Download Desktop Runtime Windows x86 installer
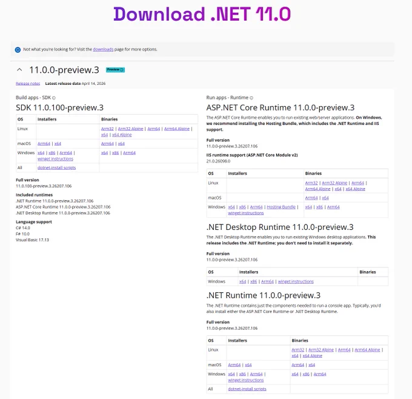Image resolution: width=412 pixels, height=399 pixels. (x=253, y=281)
